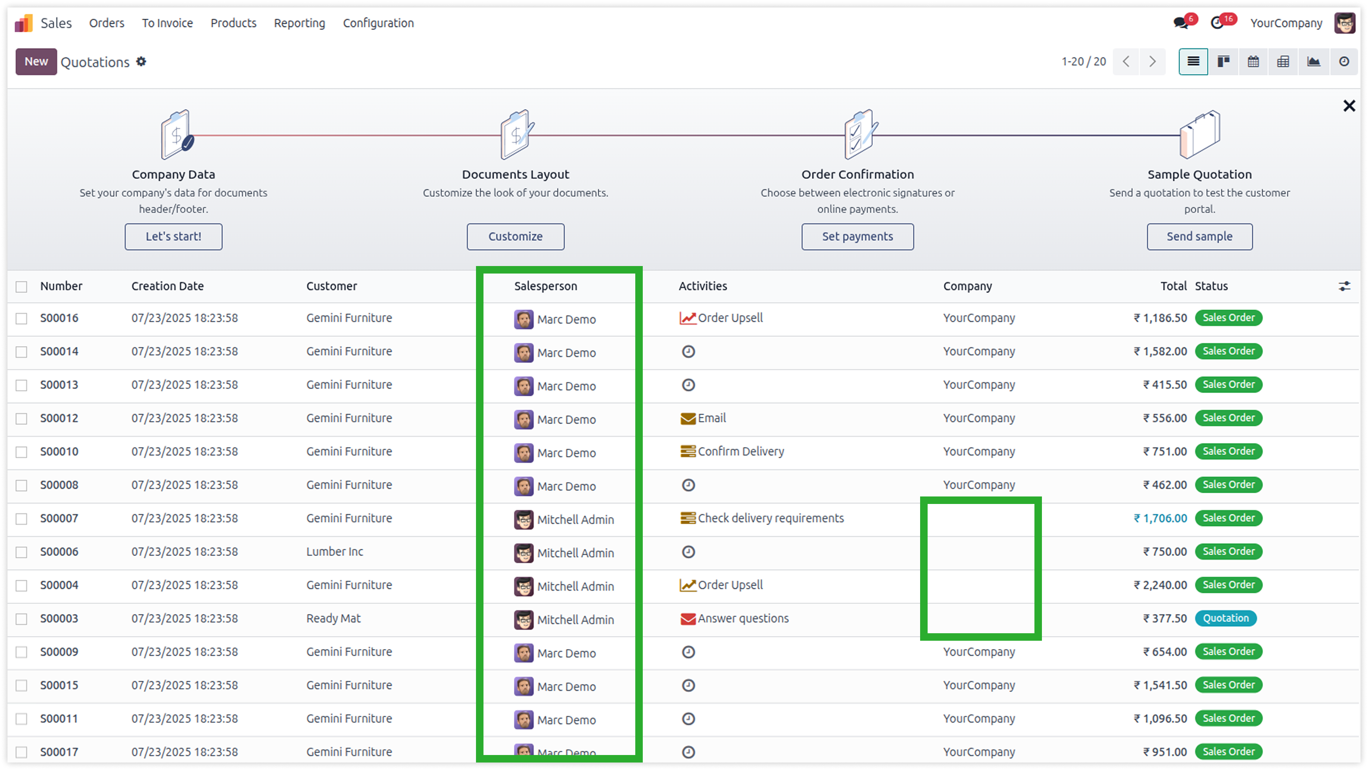
Task: Click Confirm Delivery activity icon on S00010
Action: tap(688, 452)
